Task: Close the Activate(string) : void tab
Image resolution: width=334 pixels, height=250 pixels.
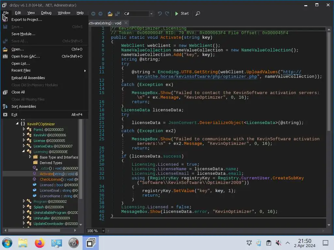Action: 126,23
